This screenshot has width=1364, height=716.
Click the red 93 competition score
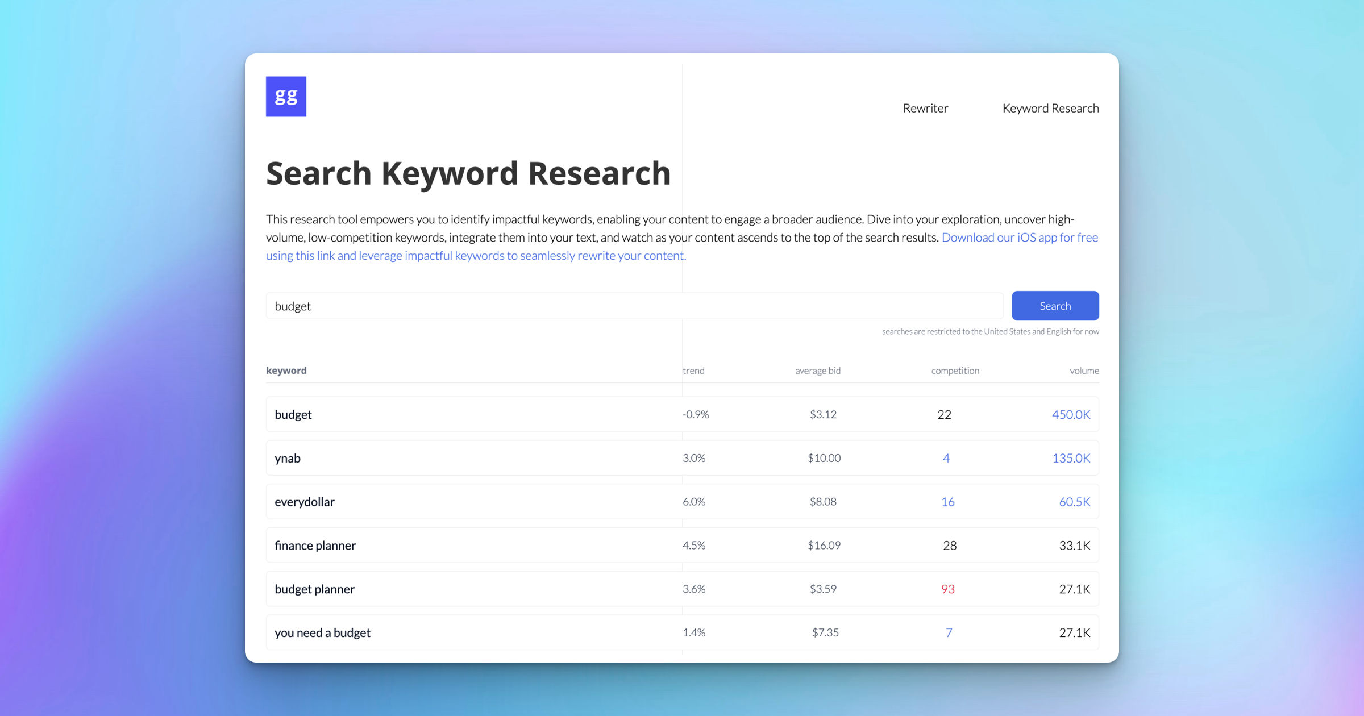click(x=947, y=589)
